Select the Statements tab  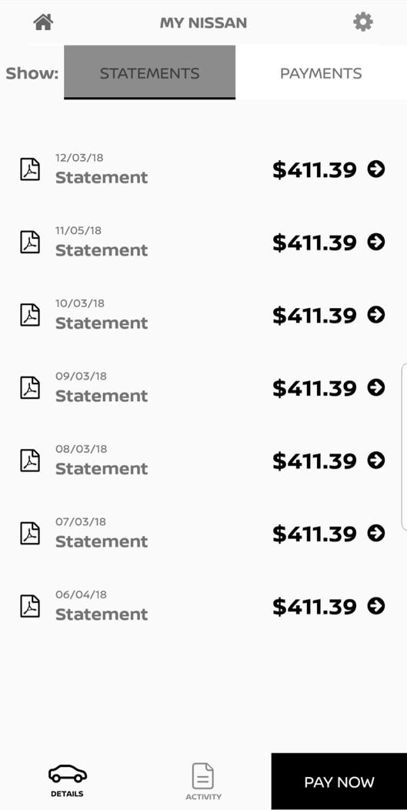(150, 72)
